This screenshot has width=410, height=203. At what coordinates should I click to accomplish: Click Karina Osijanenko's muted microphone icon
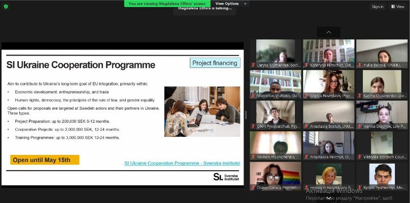(360, 96)
